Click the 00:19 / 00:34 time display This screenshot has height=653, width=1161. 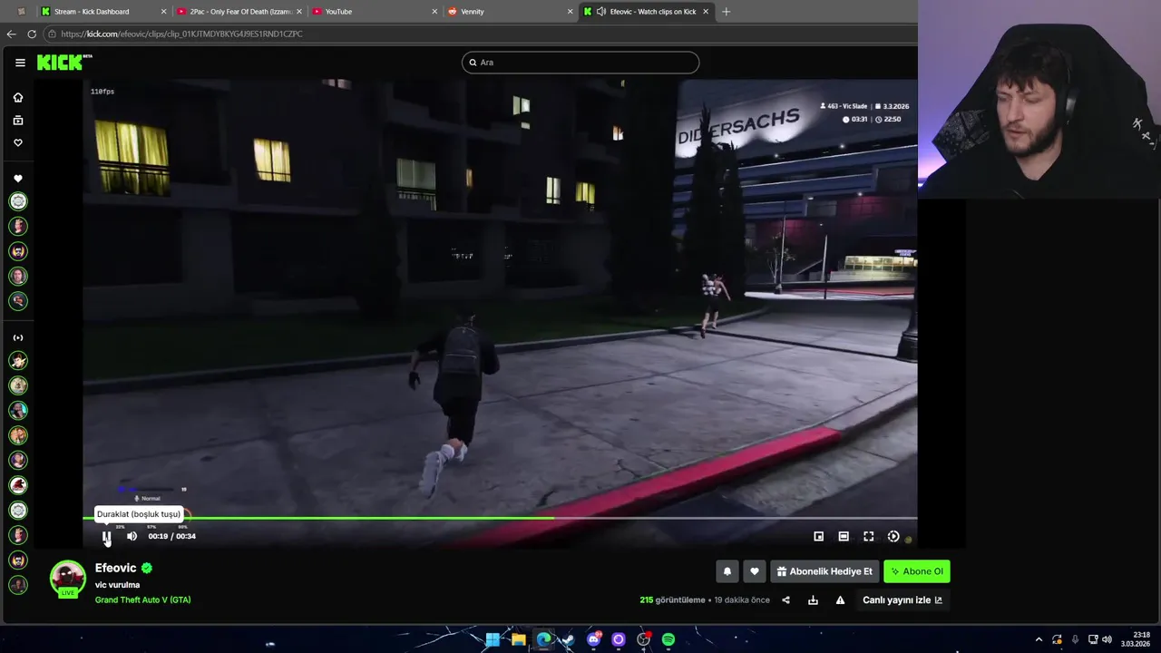point(172,536)
